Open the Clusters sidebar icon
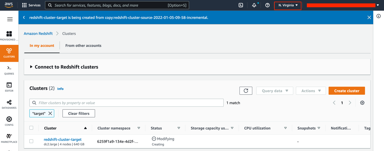Screen dimensions: 384x151 point(9,53)
